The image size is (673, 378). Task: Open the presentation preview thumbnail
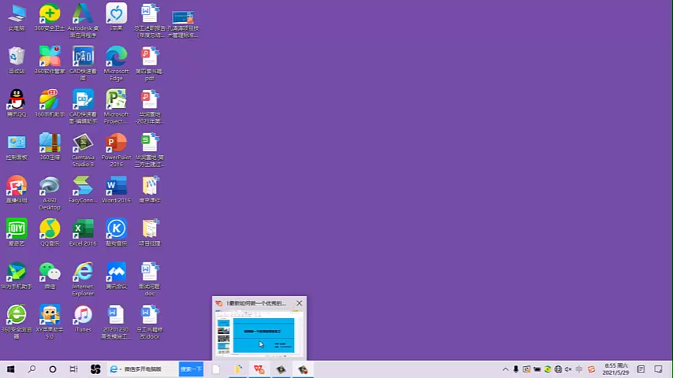[259, 333]
